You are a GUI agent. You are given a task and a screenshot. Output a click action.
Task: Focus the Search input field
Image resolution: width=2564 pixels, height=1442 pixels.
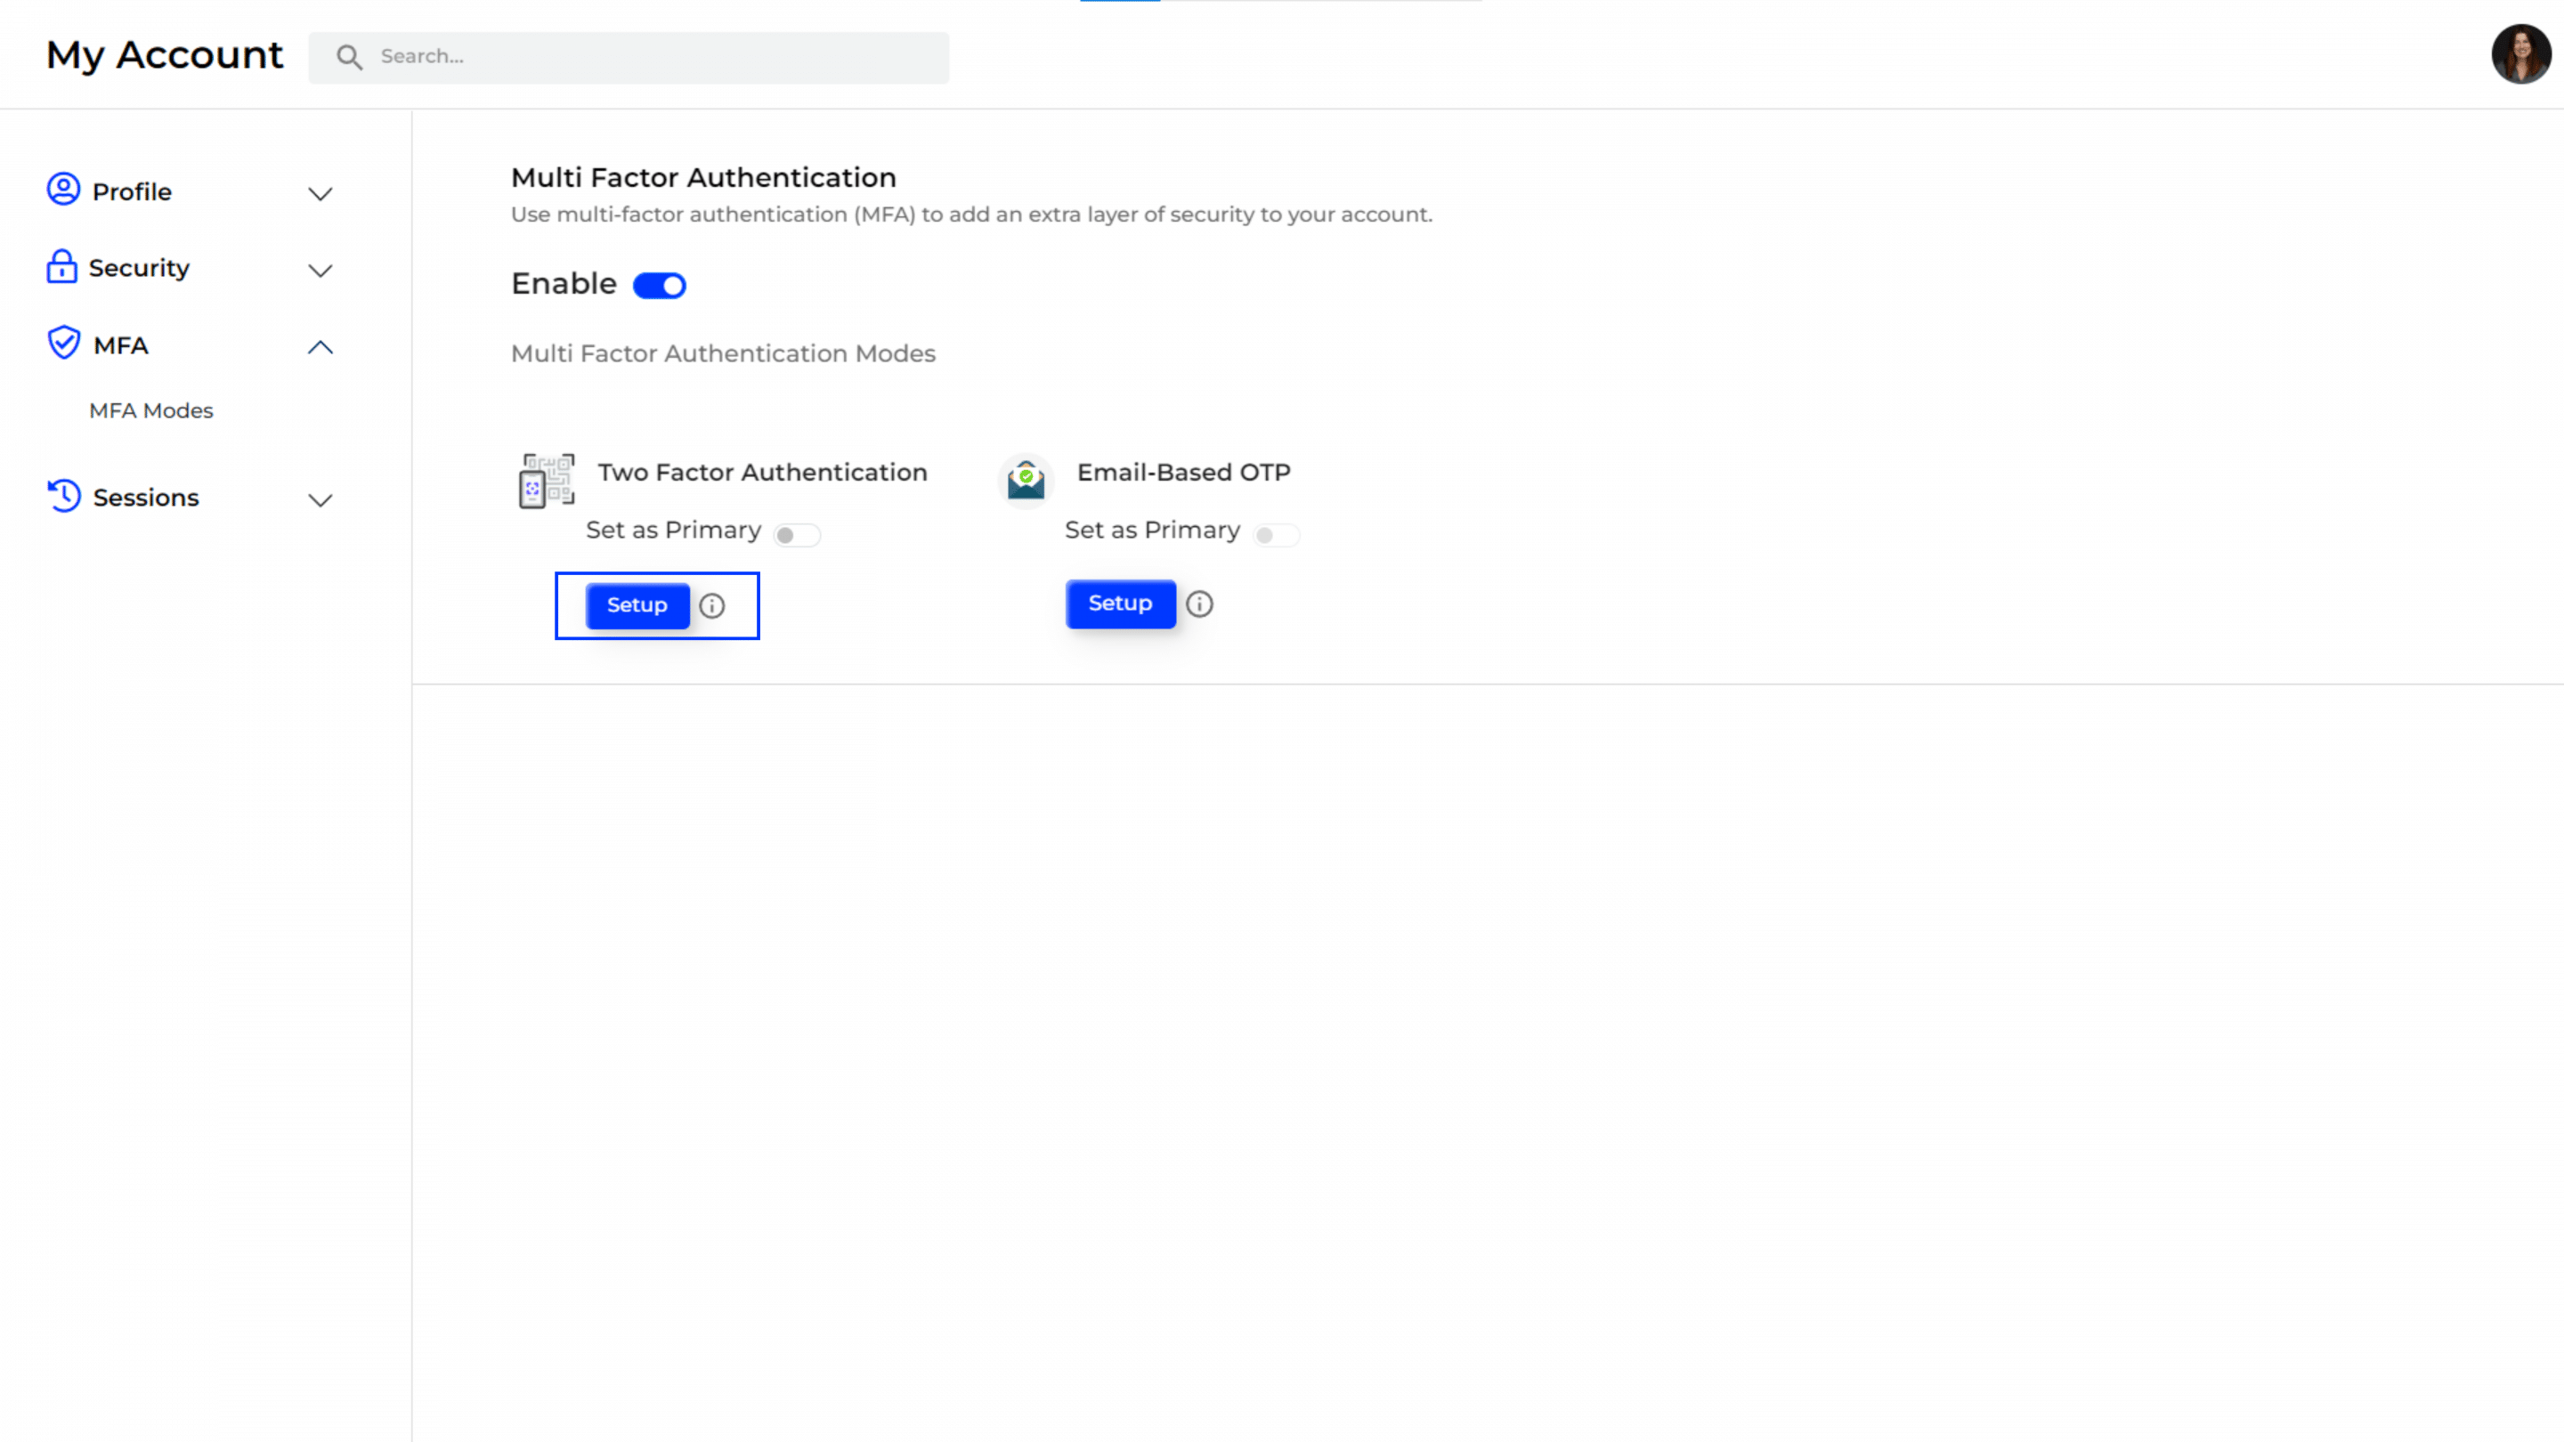629,57
